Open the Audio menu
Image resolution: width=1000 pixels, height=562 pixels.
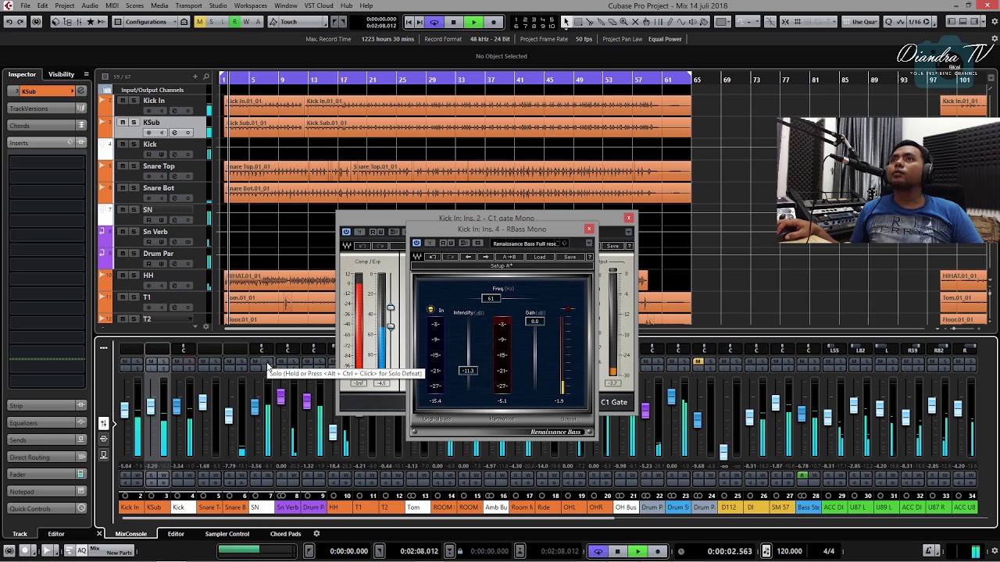click(x=90, y=5)
